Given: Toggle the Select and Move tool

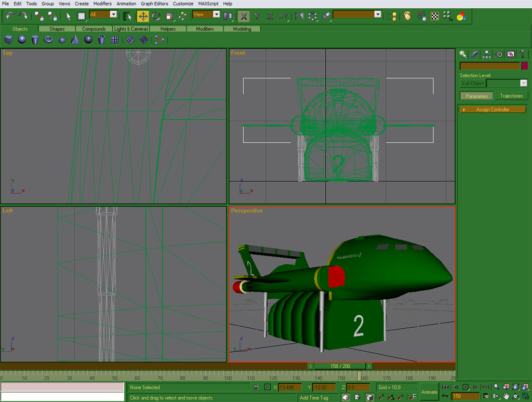Looking at the screenshot, I should [143, 16].
